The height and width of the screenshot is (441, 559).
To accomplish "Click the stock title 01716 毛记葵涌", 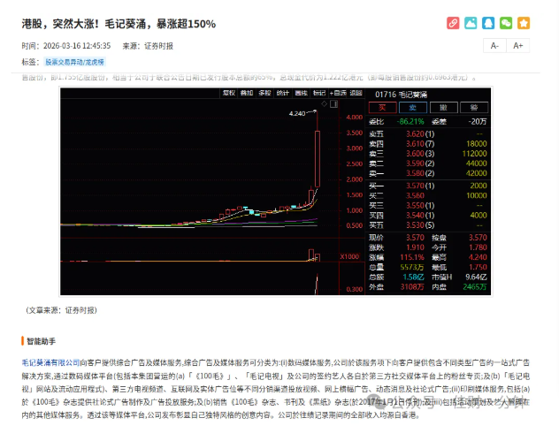I will click(x=401, y=95).
